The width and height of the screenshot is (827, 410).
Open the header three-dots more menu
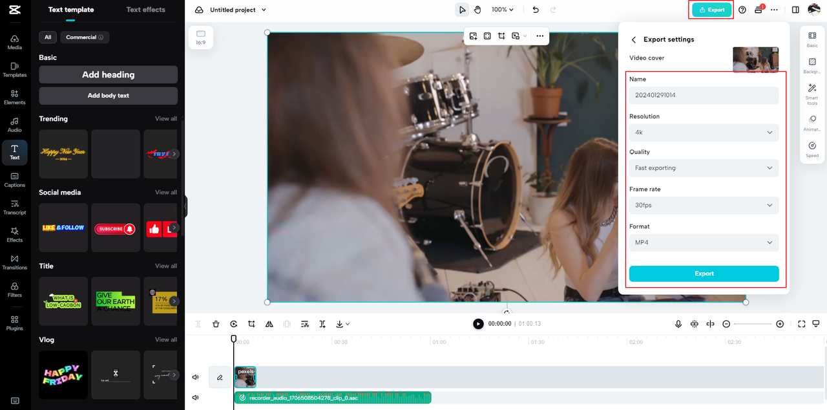(x=774, y=10)
